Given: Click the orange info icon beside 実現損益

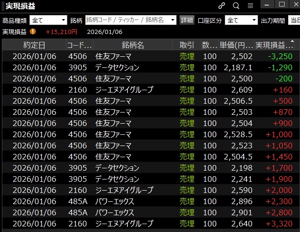Looking at the screenshot, I should [33, 32].
